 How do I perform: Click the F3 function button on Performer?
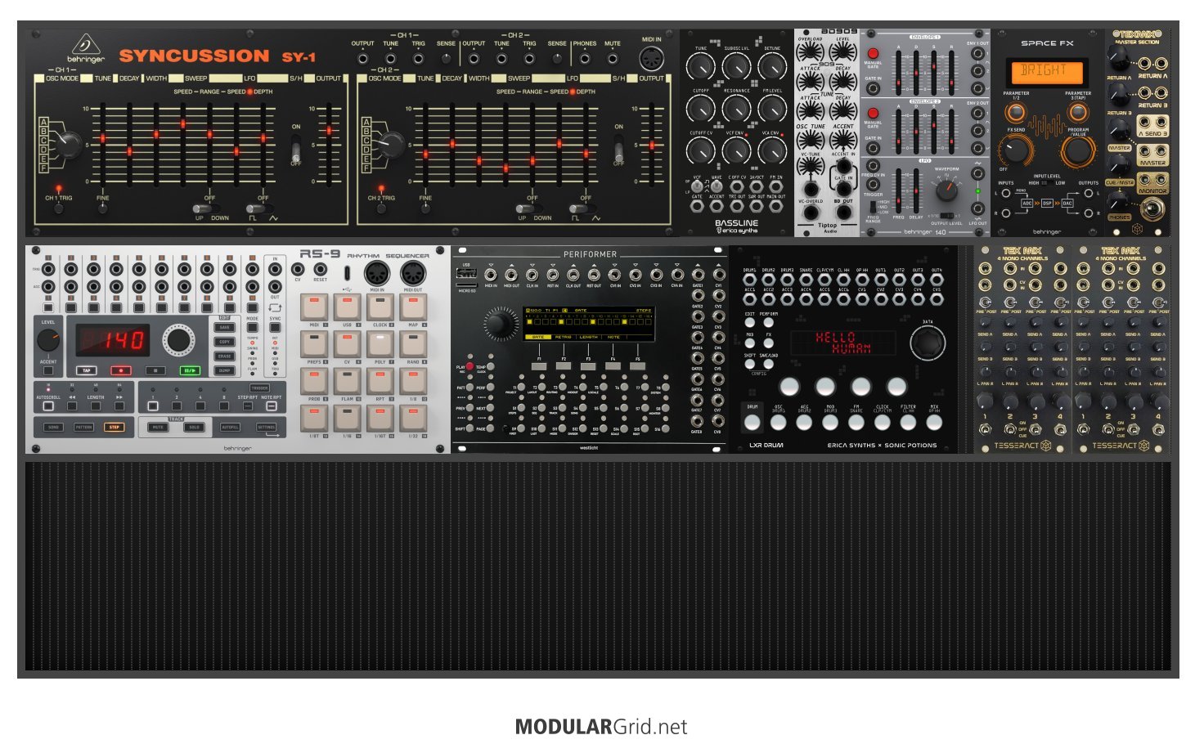pyautogui.click(x=588, y=365)
